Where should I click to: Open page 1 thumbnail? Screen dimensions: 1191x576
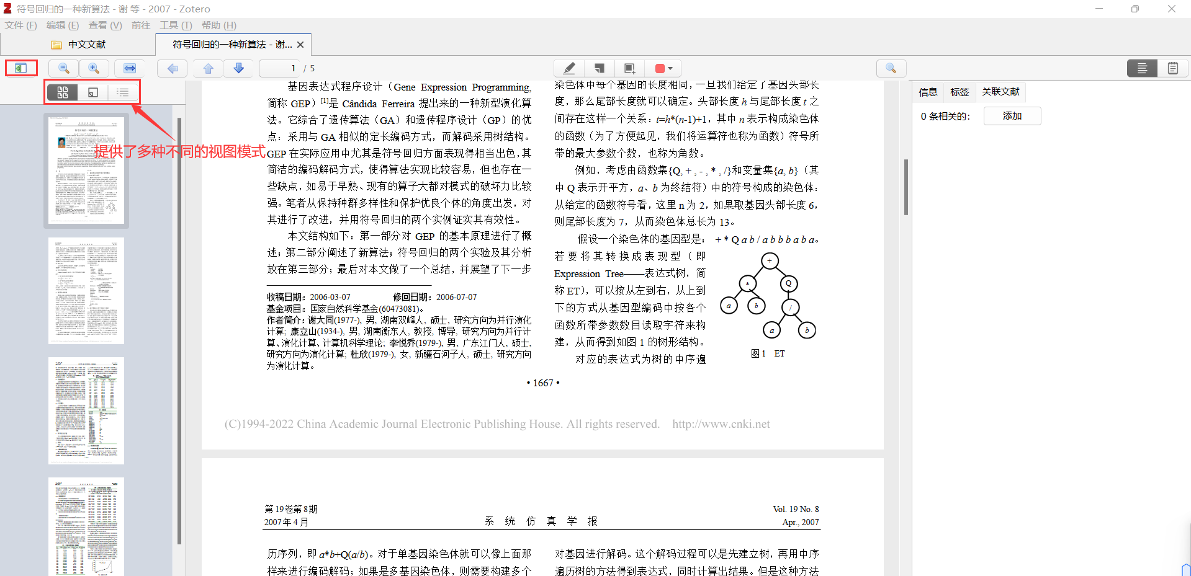point(86,171)
